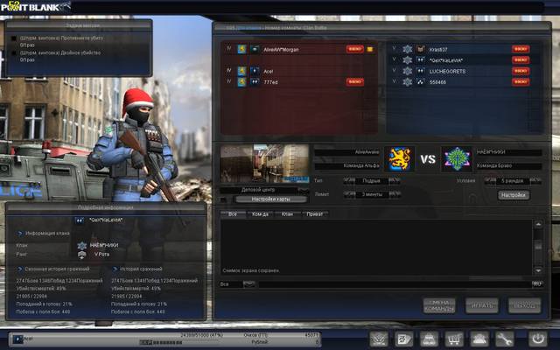Click the previous arrow for Условия rounds
Viewport: 560px width, 350px height.
tap(490, 181)
